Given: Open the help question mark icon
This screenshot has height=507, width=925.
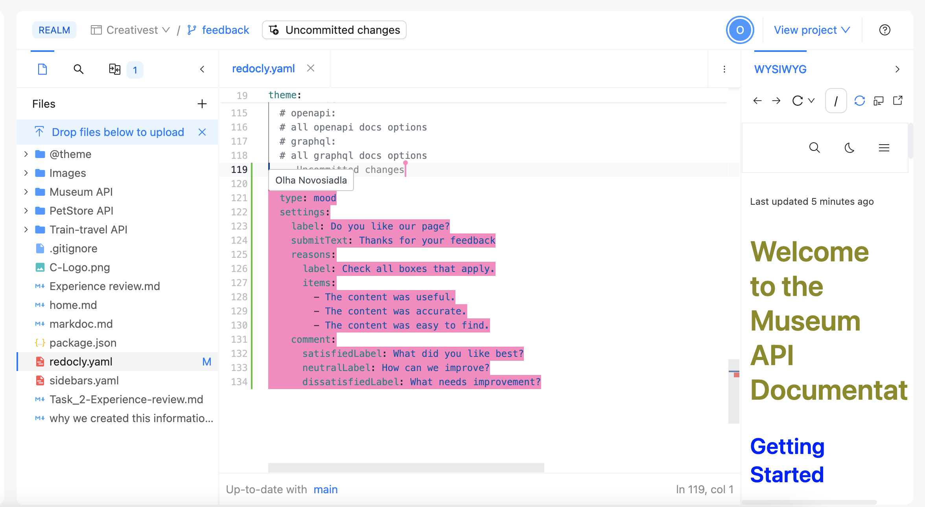Looking at the screenshot, I should click(x=884, y=30).
